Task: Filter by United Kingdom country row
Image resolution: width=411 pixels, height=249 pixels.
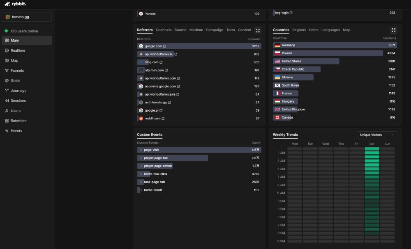Action: tap(335, 110)
